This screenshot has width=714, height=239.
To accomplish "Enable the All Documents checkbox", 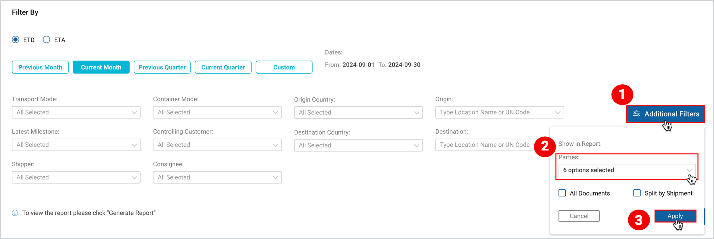I will [562, 193].
